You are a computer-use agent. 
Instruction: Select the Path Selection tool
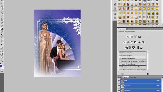[2, 45]
